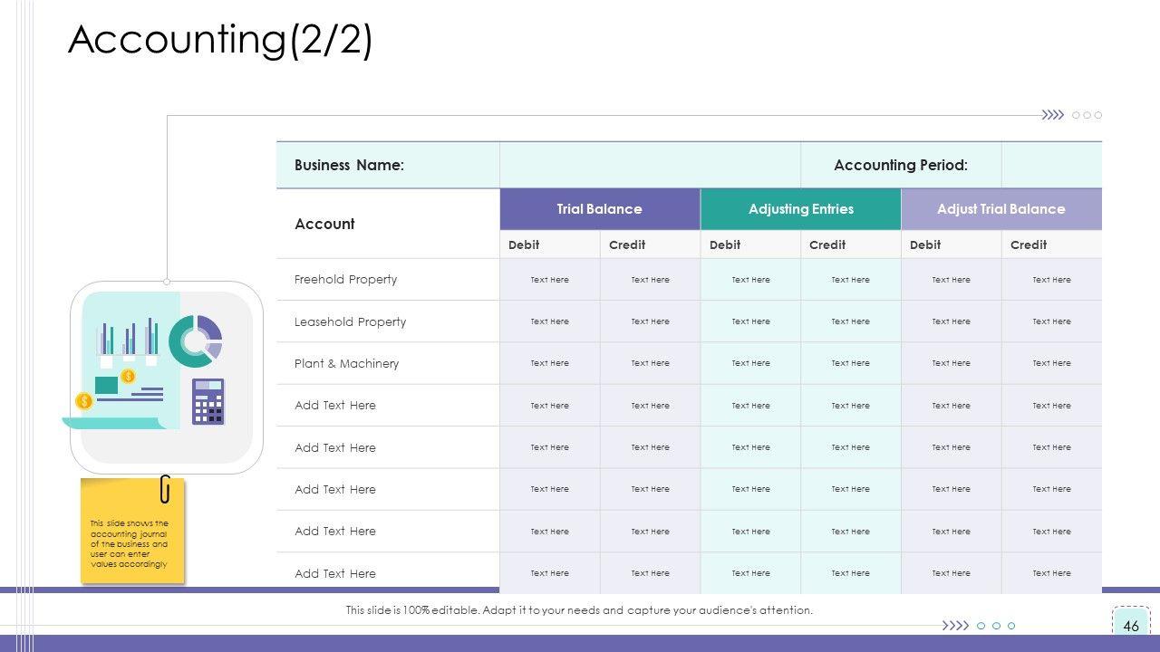Click the blank cell after Accounting Period

pyautogui.click(x=1051, y=165)
